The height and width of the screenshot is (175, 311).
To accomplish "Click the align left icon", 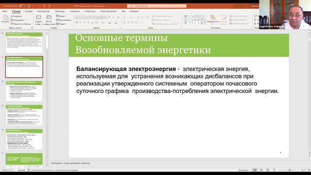I will (124, 23).
